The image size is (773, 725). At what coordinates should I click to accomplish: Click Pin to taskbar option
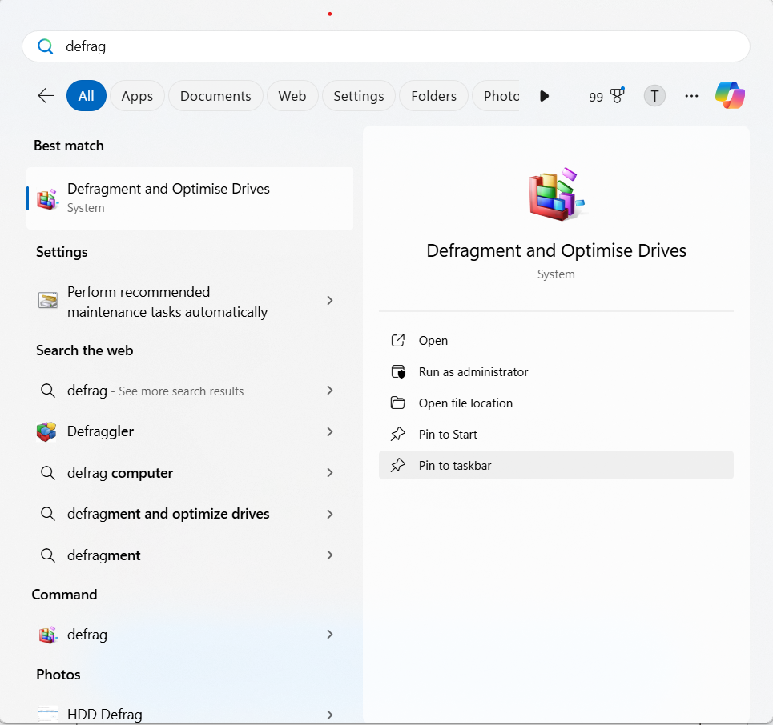coord(455,466)
